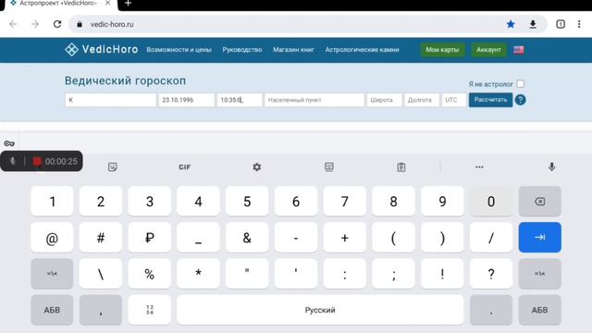The image size is (592, 333).
Task: Tap the blue tab-next key
Action: click(539, 237)
